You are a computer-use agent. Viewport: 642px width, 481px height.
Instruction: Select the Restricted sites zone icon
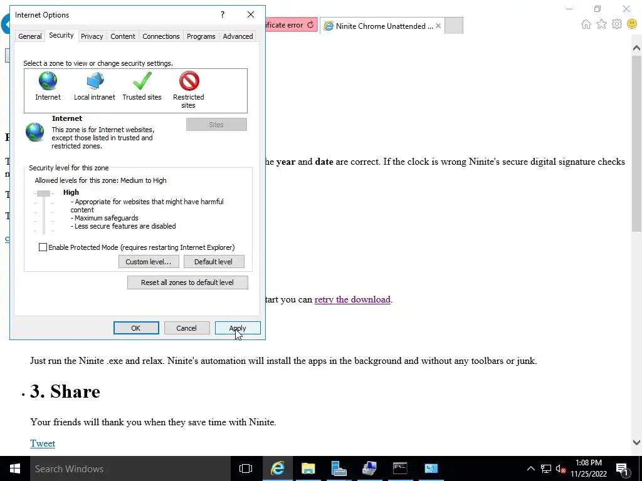pos(189,81)
